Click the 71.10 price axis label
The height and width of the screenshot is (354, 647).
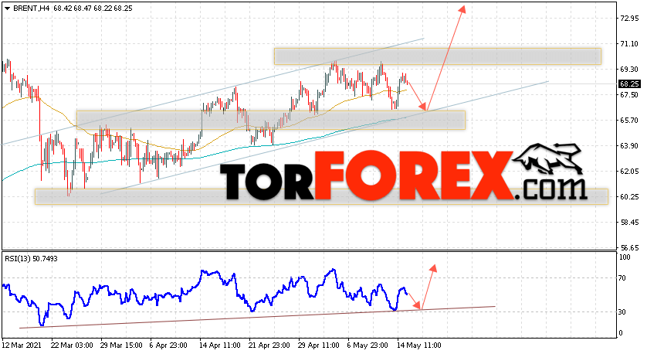630,44
